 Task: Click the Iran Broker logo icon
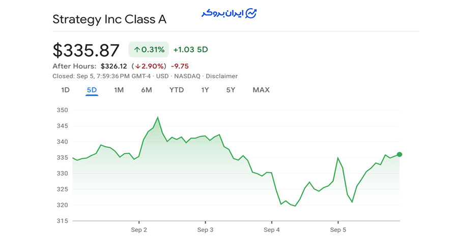[251, 14]
